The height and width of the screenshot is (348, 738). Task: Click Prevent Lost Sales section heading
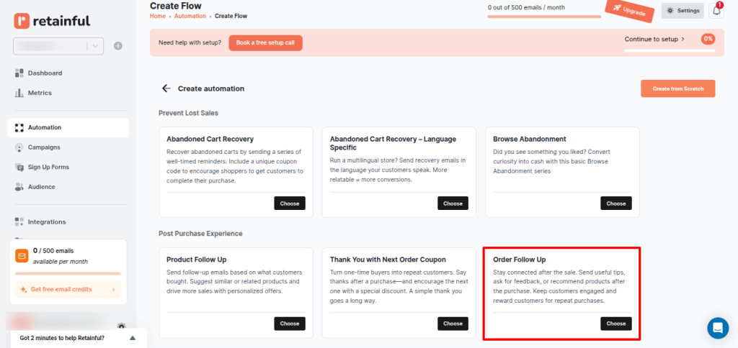pos(188,113)
